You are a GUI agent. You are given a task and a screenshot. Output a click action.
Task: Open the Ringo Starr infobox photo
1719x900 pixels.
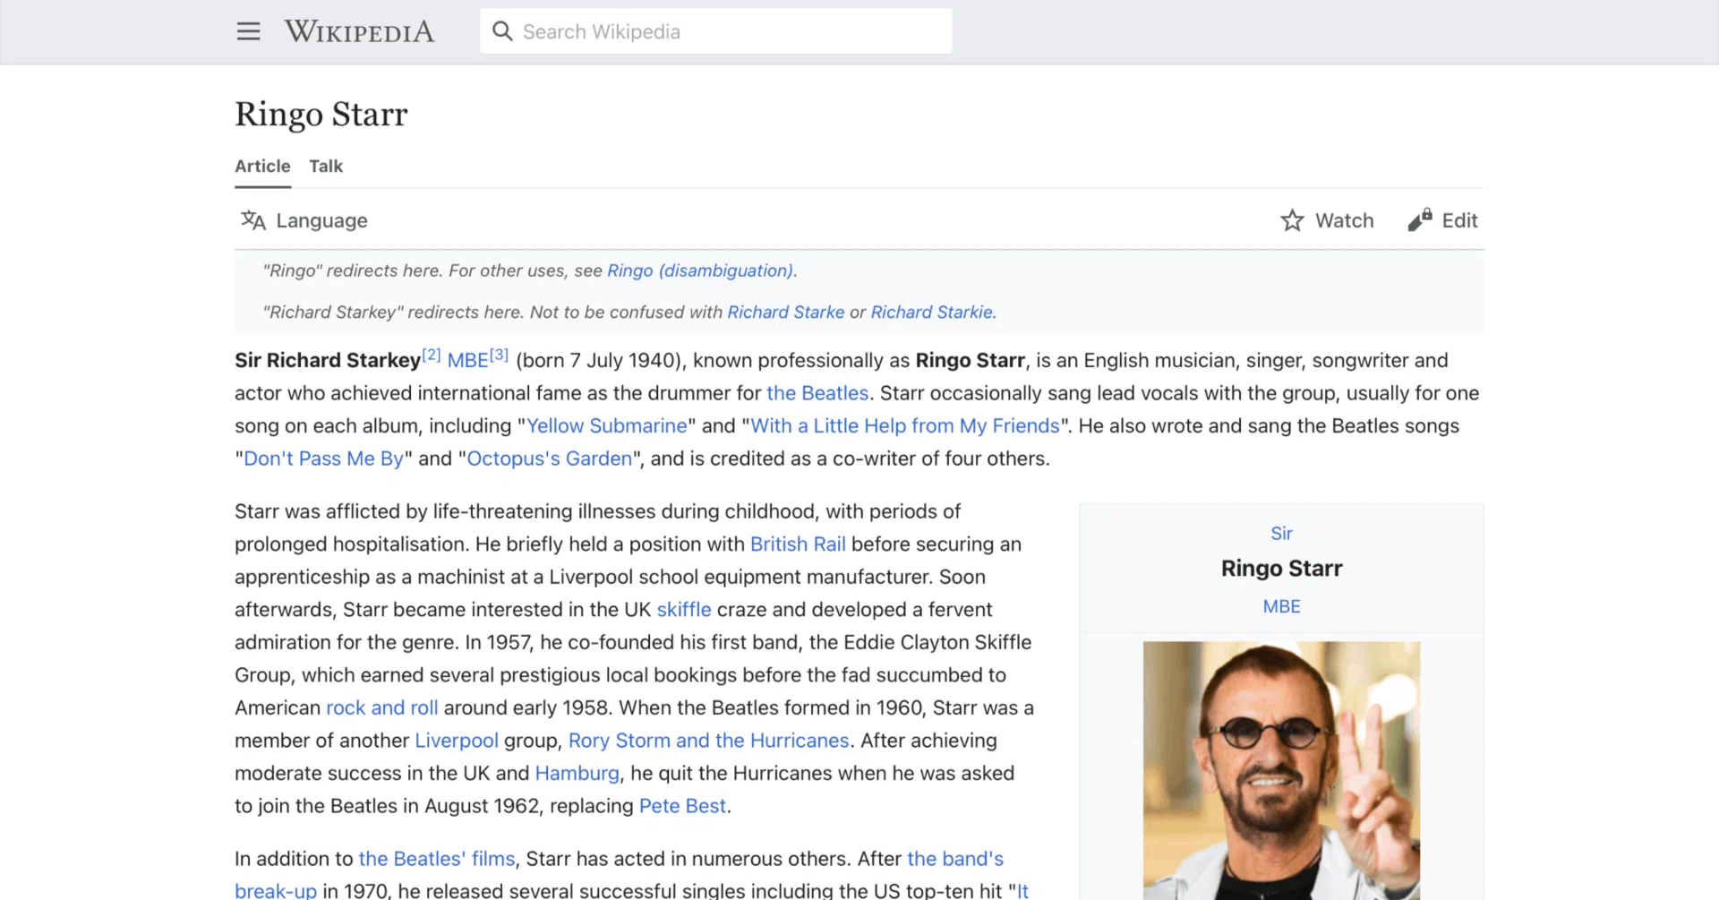pyautogui.click(x=1281, y=770)
